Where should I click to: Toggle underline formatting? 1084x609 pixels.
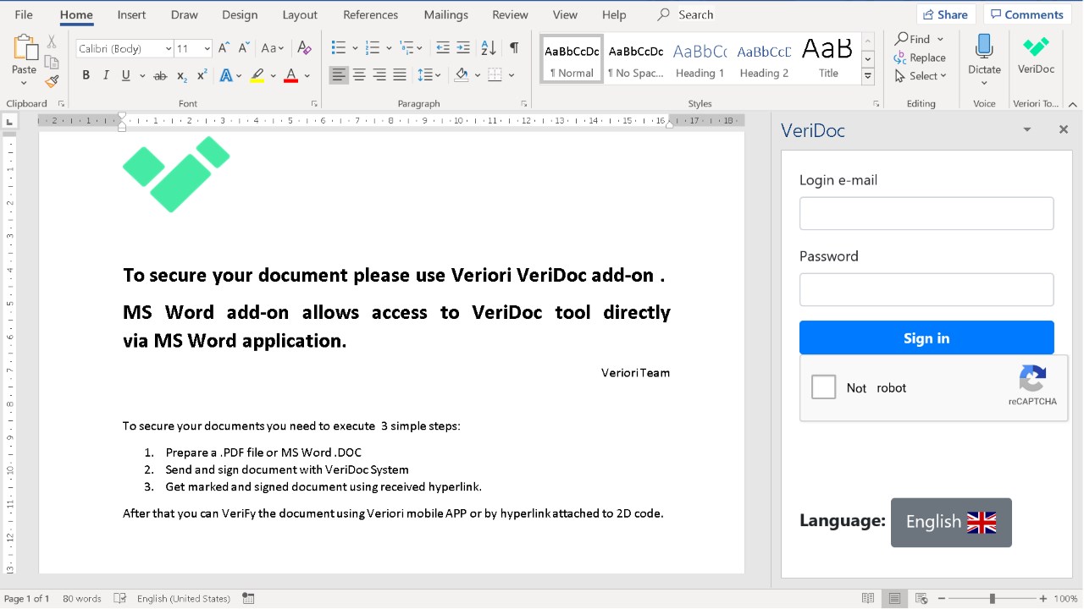[126, 75]
